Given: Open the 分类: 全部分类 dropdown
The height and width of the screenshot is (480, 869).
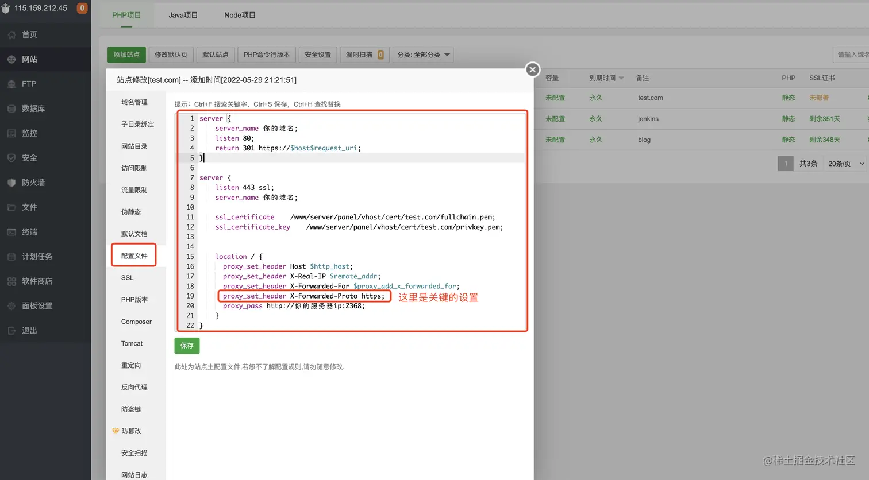Looking at the screenshot, I should pyautogui.click(x=423, y=55).
